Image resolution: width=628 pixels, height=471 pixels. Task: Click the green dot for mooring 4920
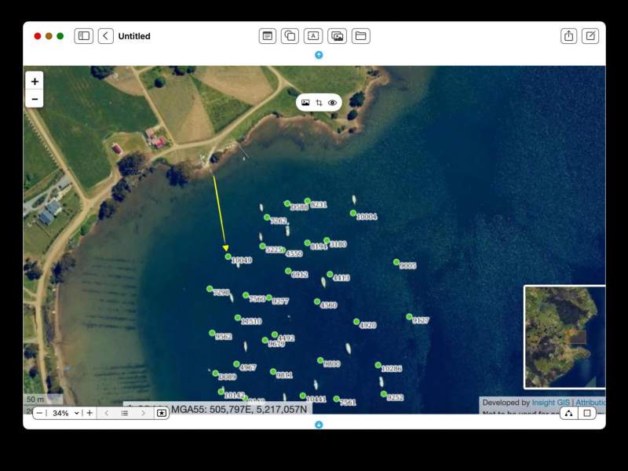click(356, 322)
